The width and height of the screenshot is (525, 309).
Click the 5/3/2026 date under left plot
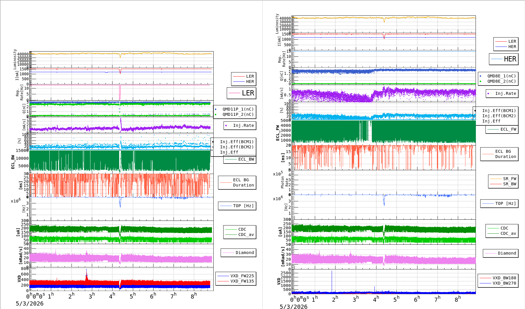click(30, 303)
